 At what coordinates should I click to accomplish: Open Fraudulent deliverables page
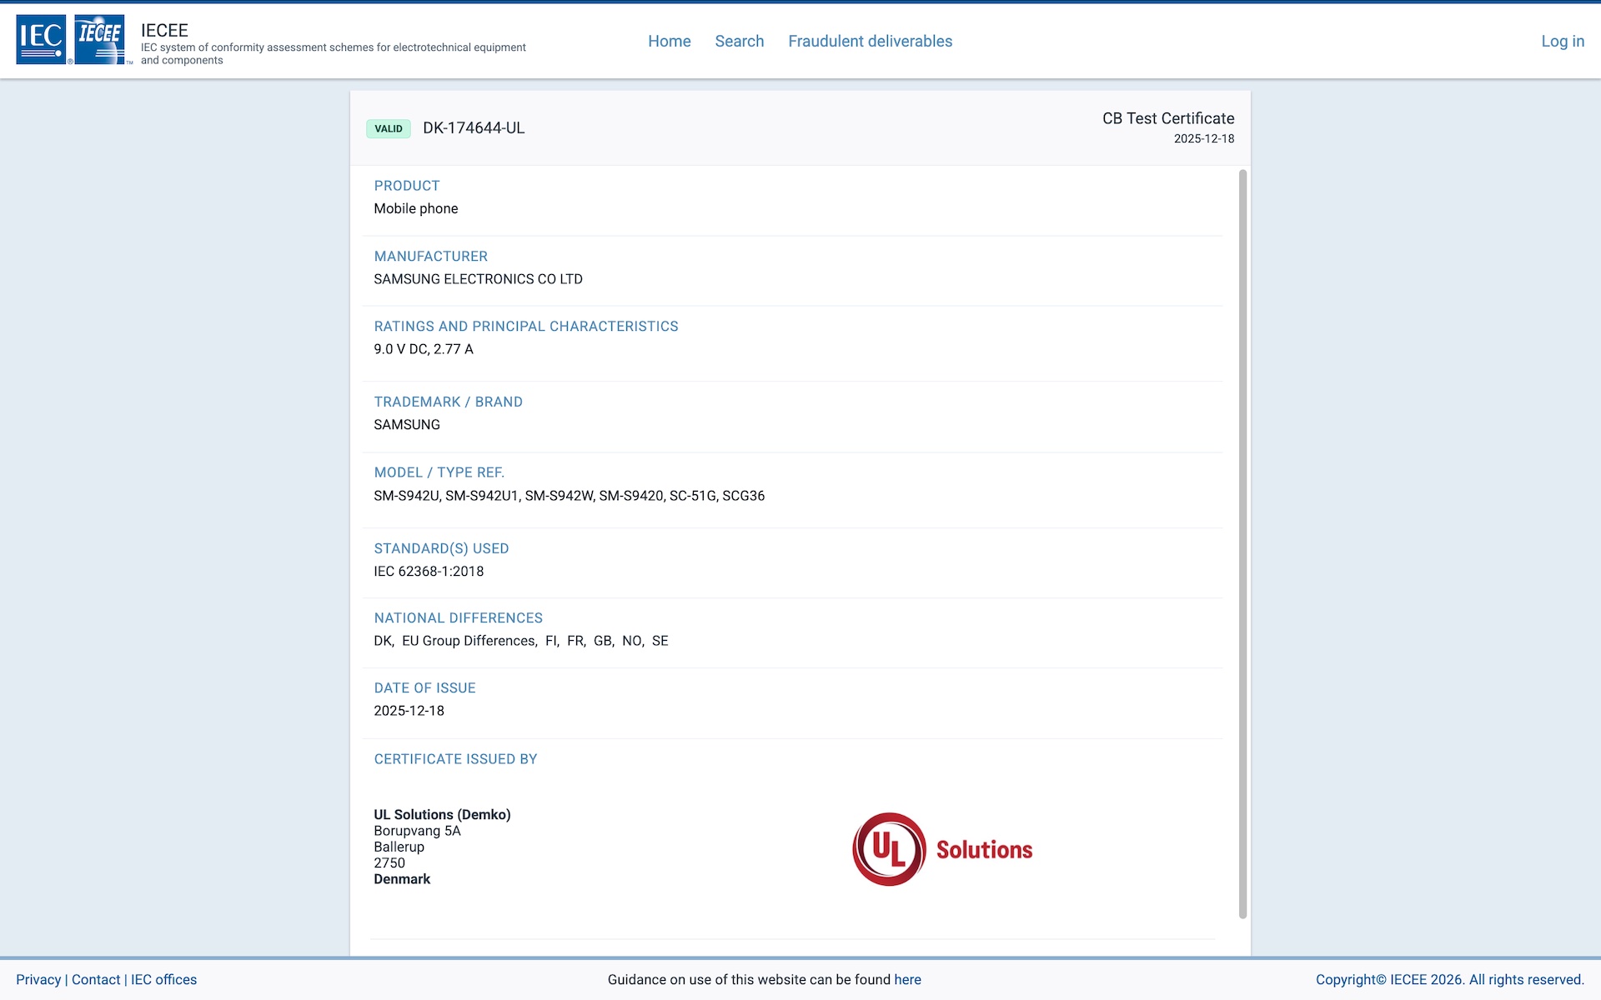click(x=870, y=41)
